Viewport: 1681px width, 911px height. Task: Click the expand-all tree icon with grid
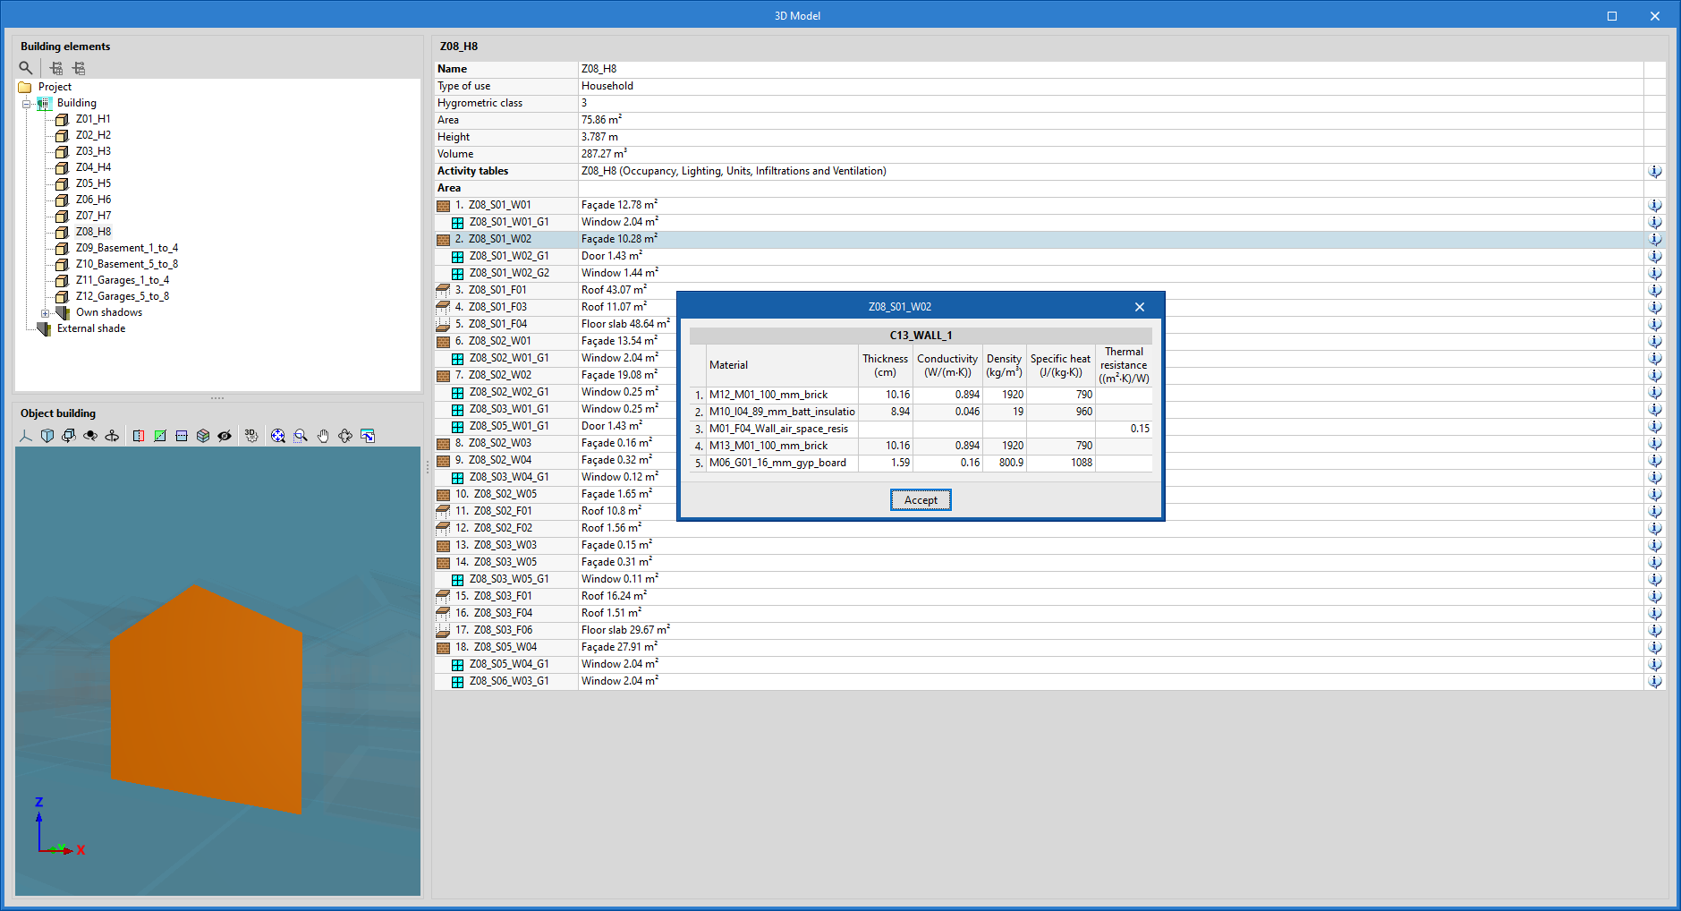pos(56,68)
